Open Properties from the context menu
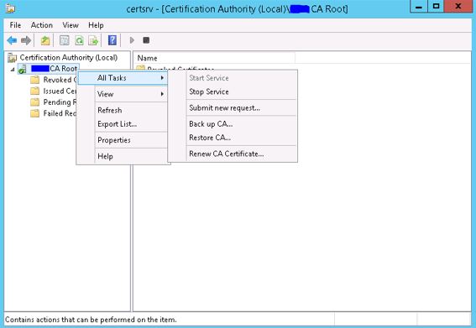Screen dimensions: 476x328 click(123, 140)
